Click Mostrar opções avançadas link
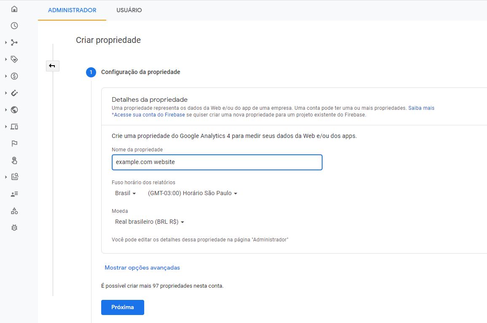The width and height of the screenshot is (487, 323). click(x=142, y=267)
